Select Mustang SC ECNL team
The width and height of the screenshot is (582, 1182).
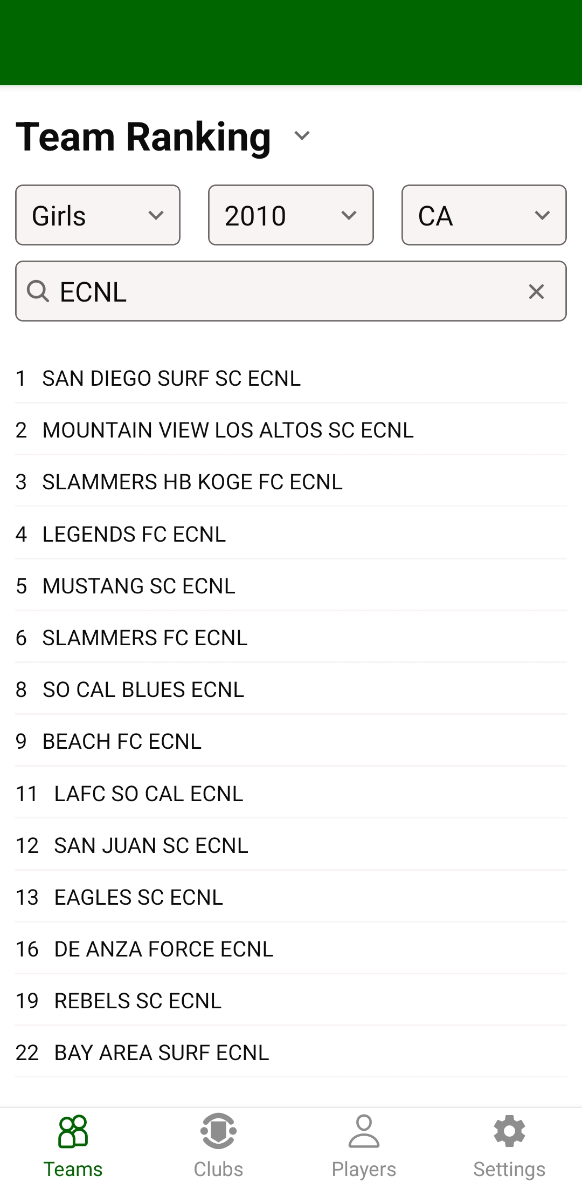[x=139, y=586]
